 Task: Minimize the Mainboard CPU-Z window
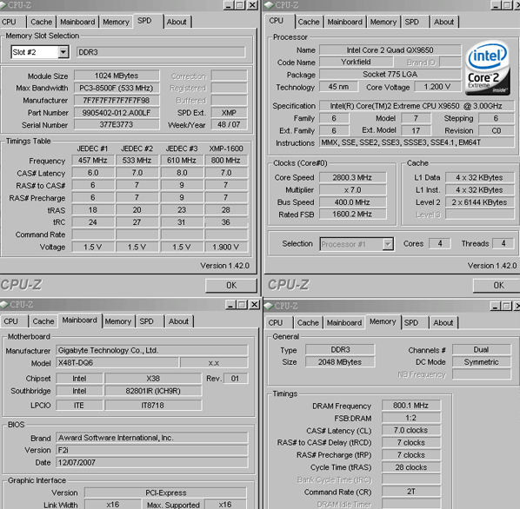(x=230, y=304)
